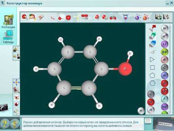
Task: Open the Коллекция collection icon
Action: coord(8,21)
